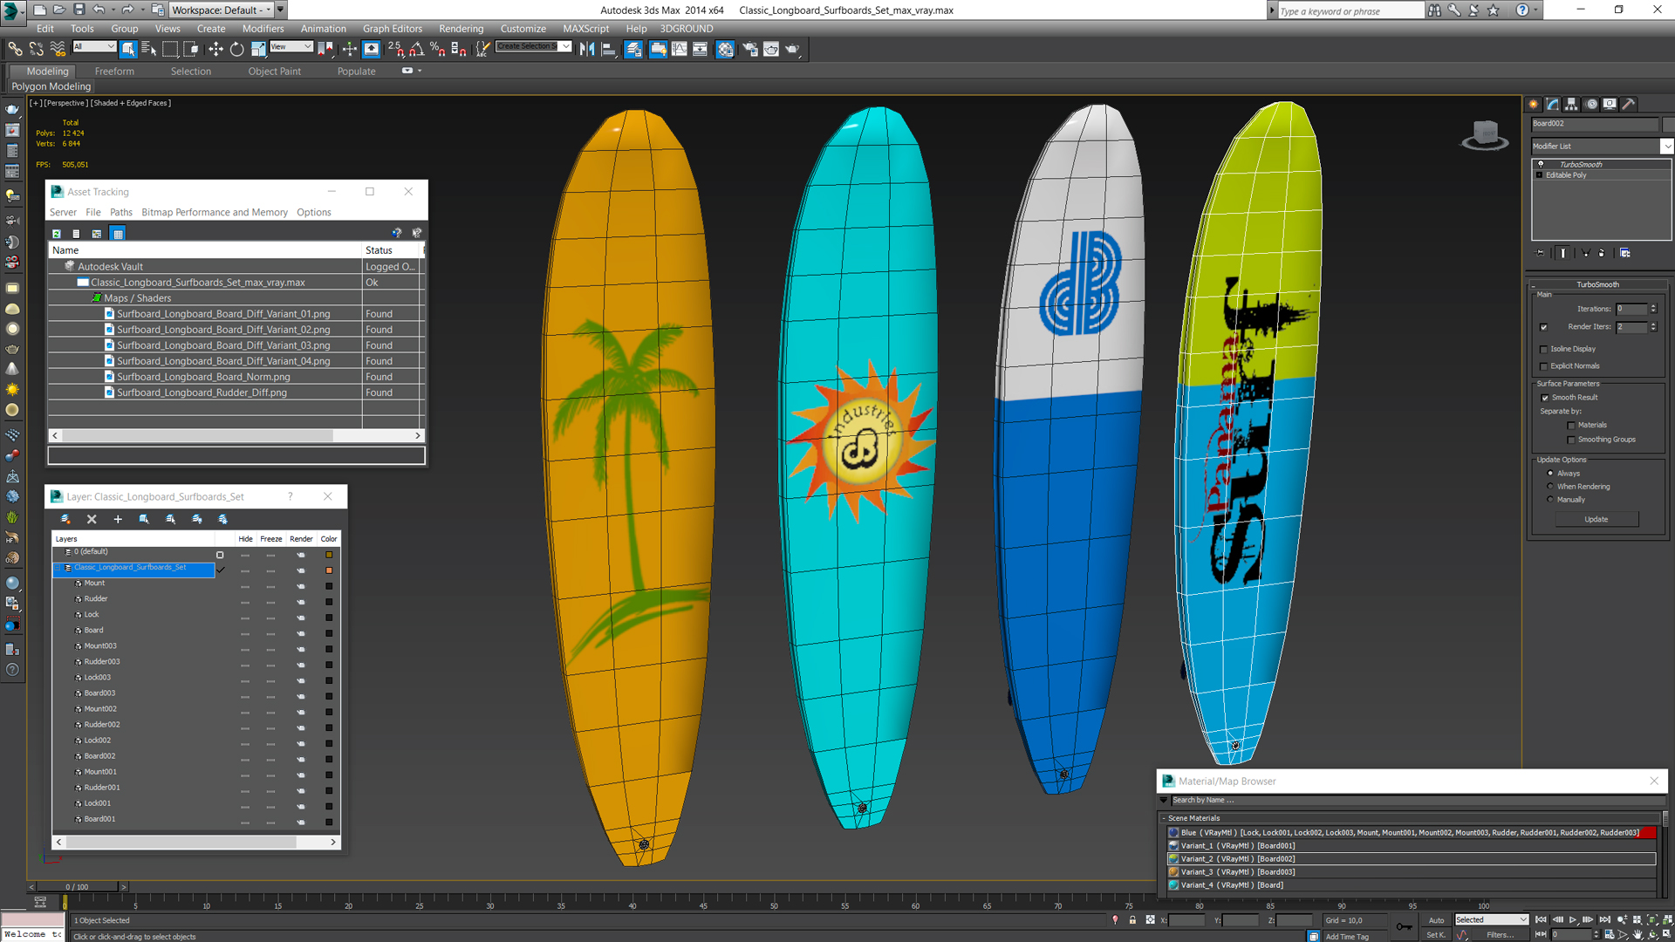Expand the Editable Poly stack entry
Screen dimensions: 1675x942
click(x=1540, y=175)
